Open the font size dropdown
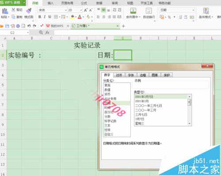The image size is (221, 176). coord(81,10)
